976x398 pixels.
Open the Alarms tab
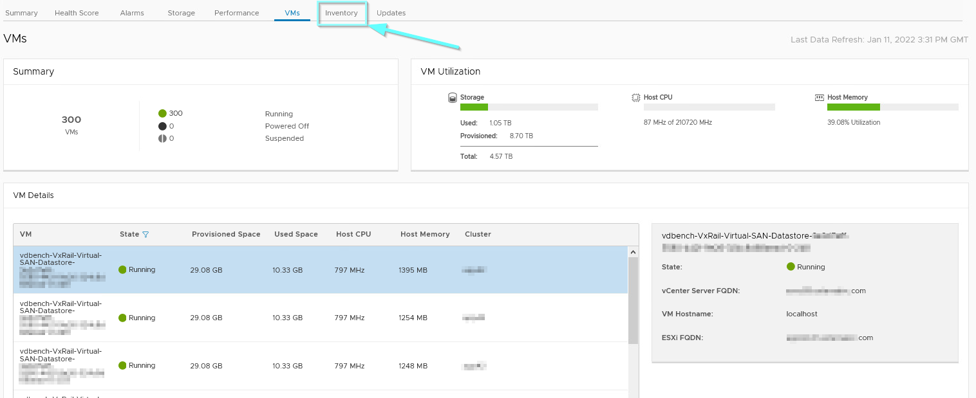132,13
